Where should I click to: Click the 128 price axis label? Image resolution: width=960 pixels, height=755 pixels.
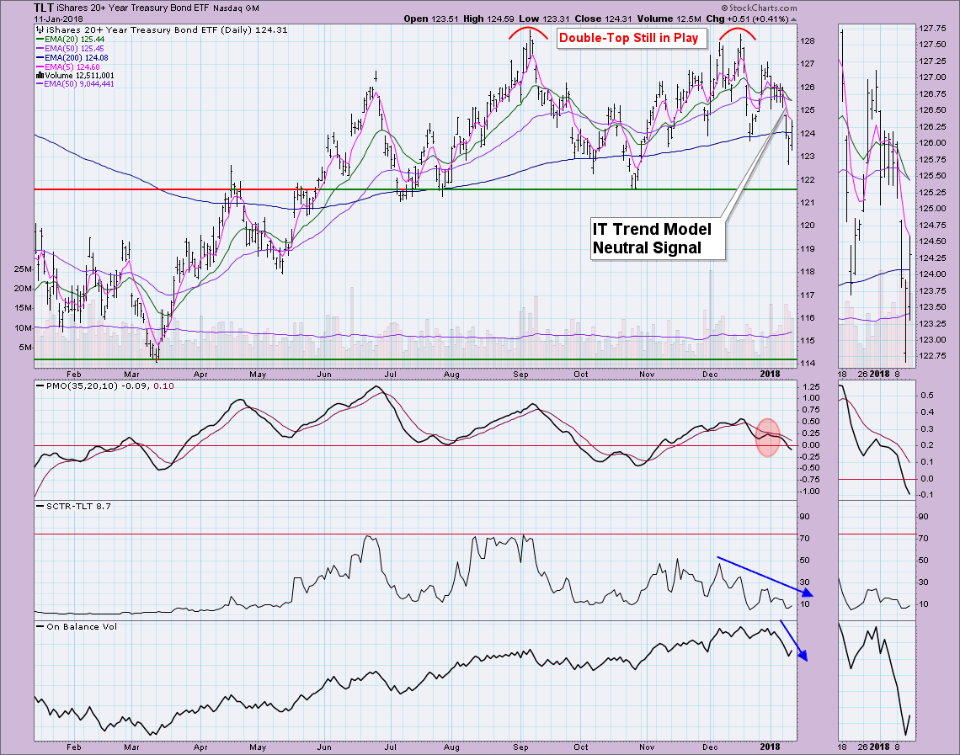click(807, 41)
